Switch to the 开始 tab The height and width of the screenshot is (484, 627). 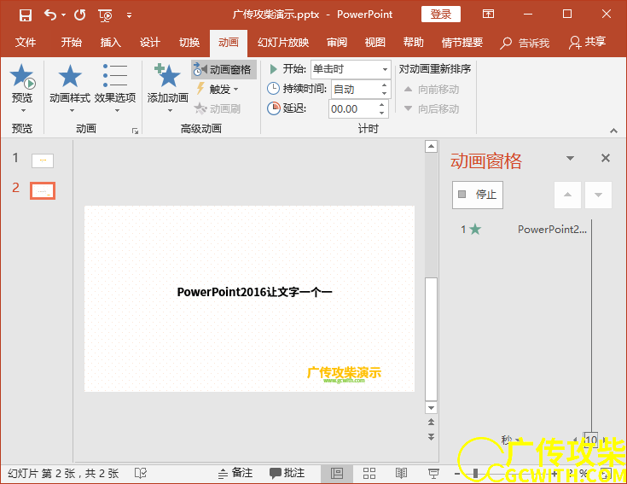click(x=71, y=43)
